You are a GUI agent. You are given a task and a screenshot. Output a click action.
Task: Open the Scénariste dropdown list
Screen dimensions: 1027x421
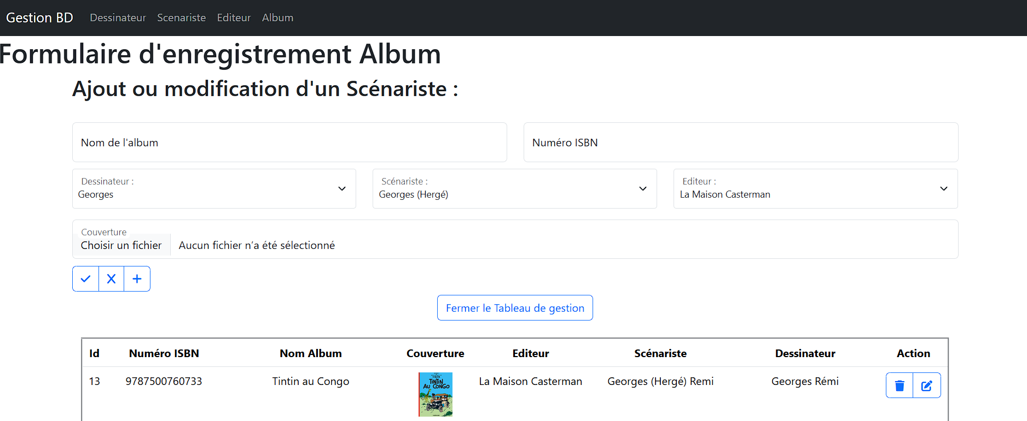pos(514,189)
